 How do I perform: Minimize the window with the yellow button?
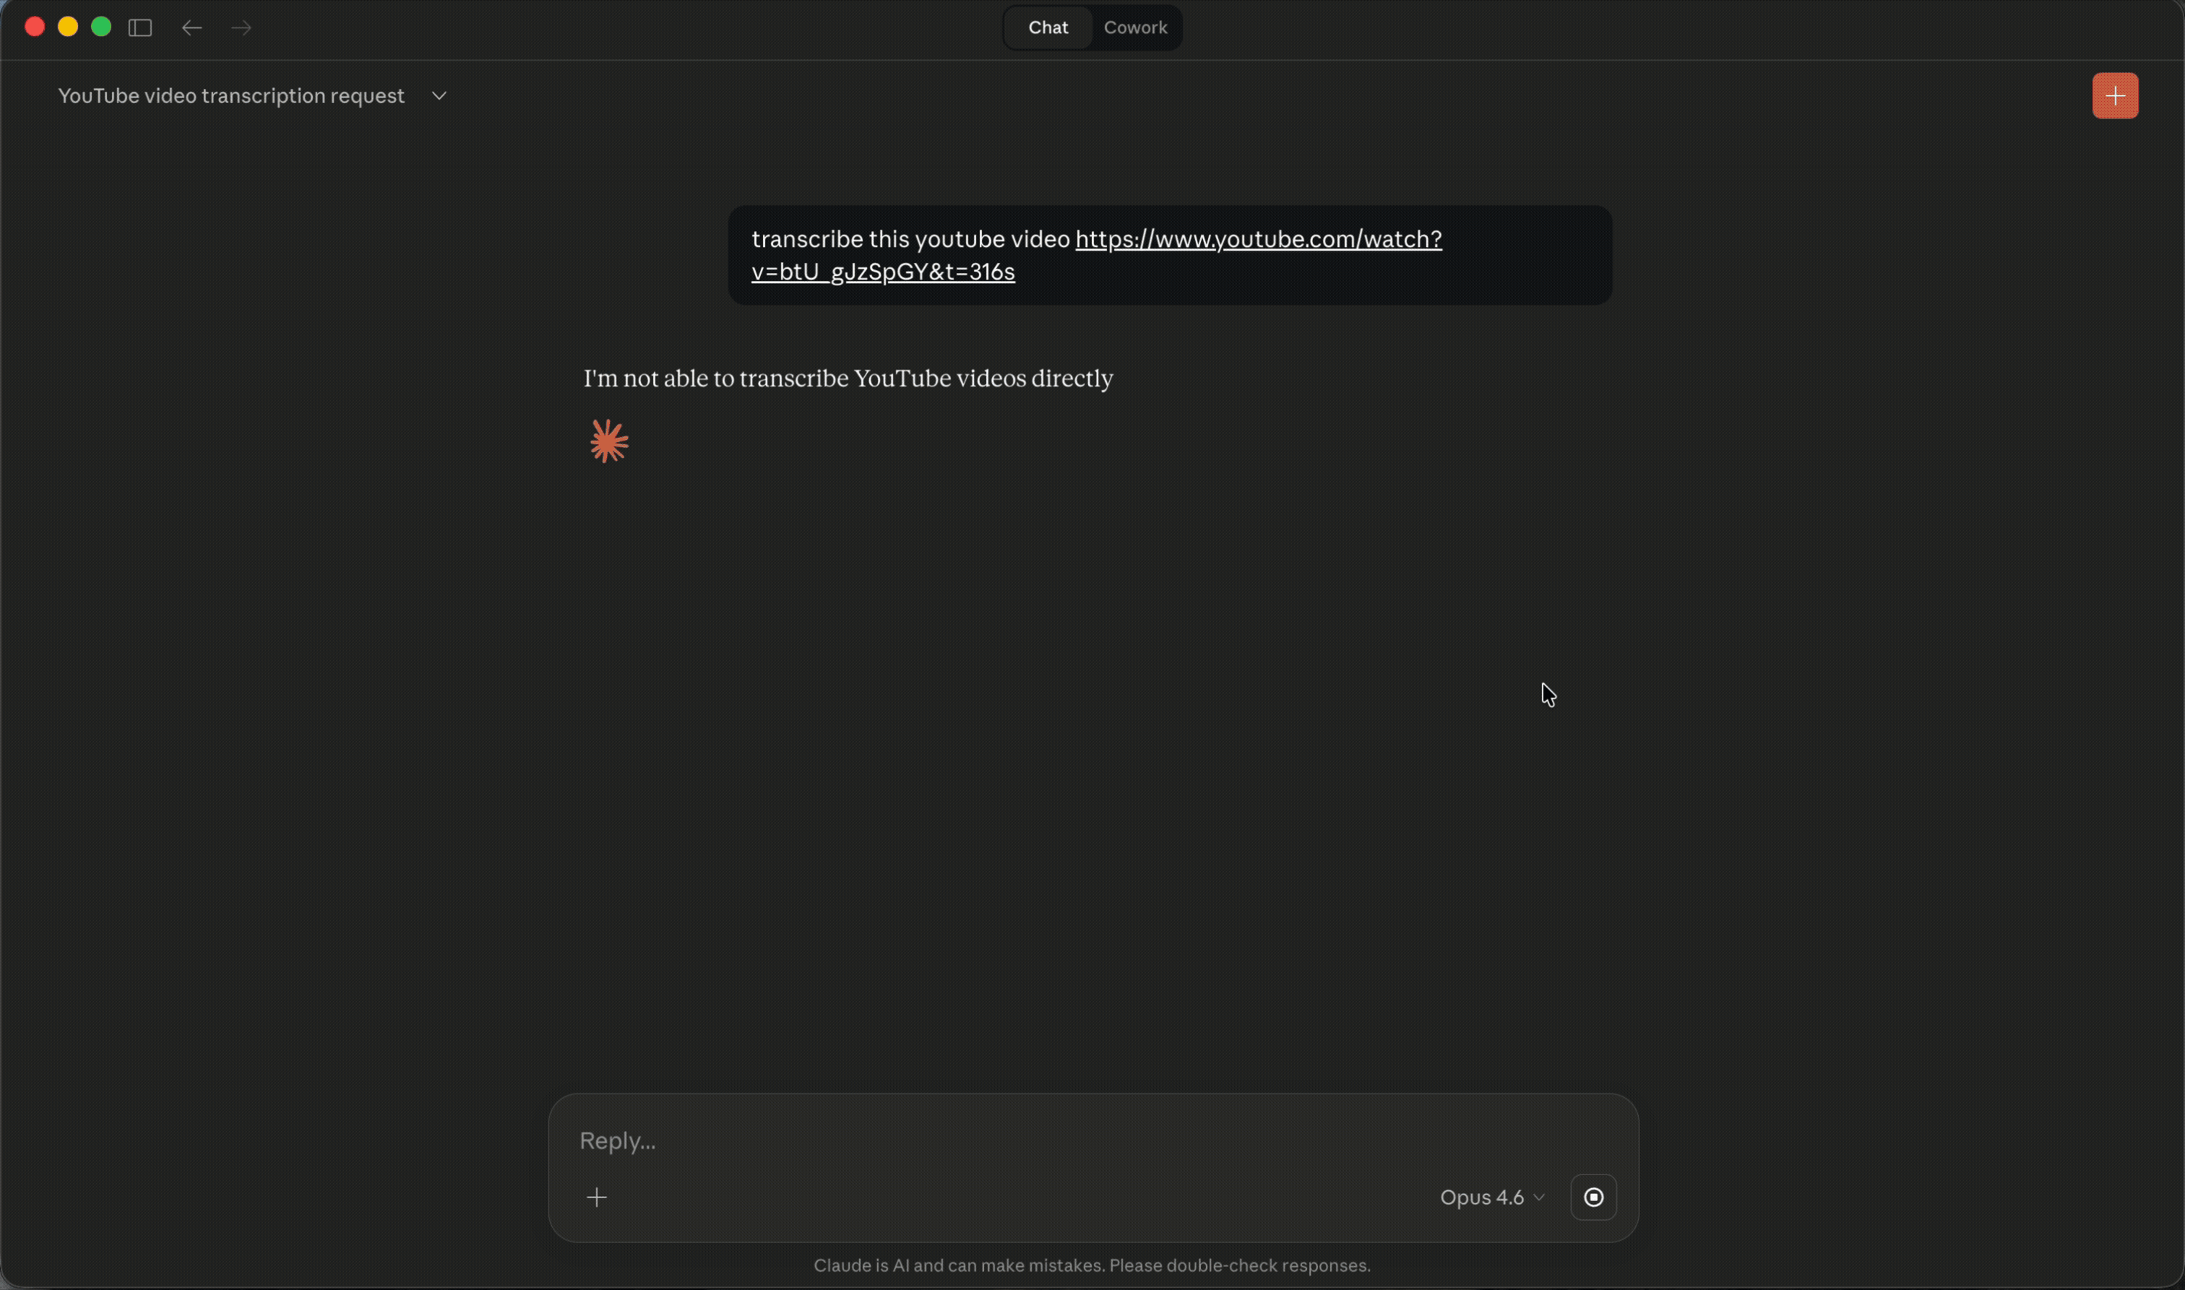tap(68, 27)
